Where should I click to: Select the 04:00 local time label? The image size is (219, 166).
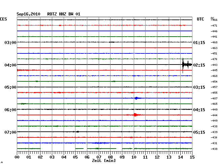point(10,65)
